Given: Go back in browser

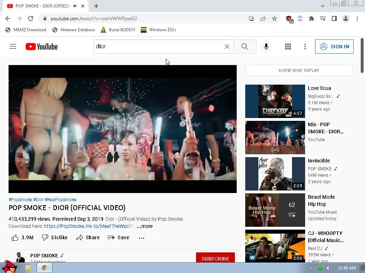Looking at the screenshot, I should [x=8, y=18].
